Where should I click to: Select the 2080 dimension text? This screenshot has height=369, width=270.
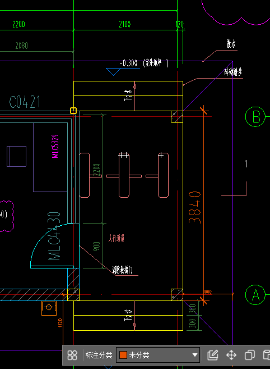[x=22, y=45]
